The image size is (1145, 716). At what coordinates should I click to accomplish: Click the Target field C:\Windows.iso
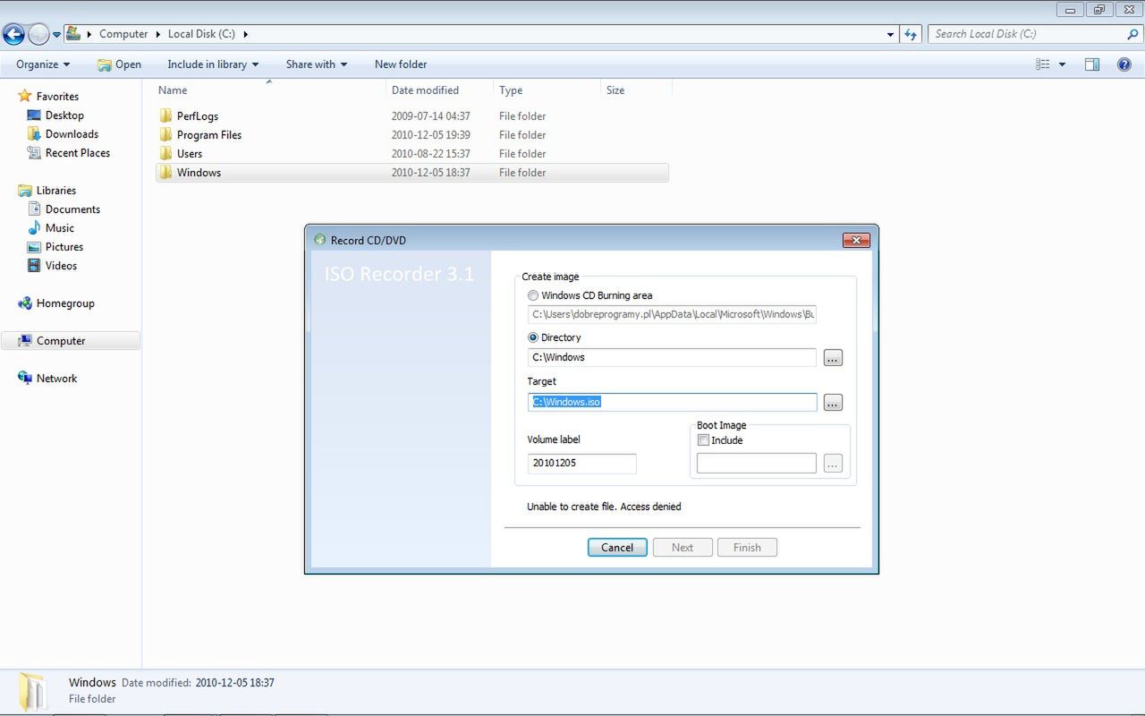(672, 402)
